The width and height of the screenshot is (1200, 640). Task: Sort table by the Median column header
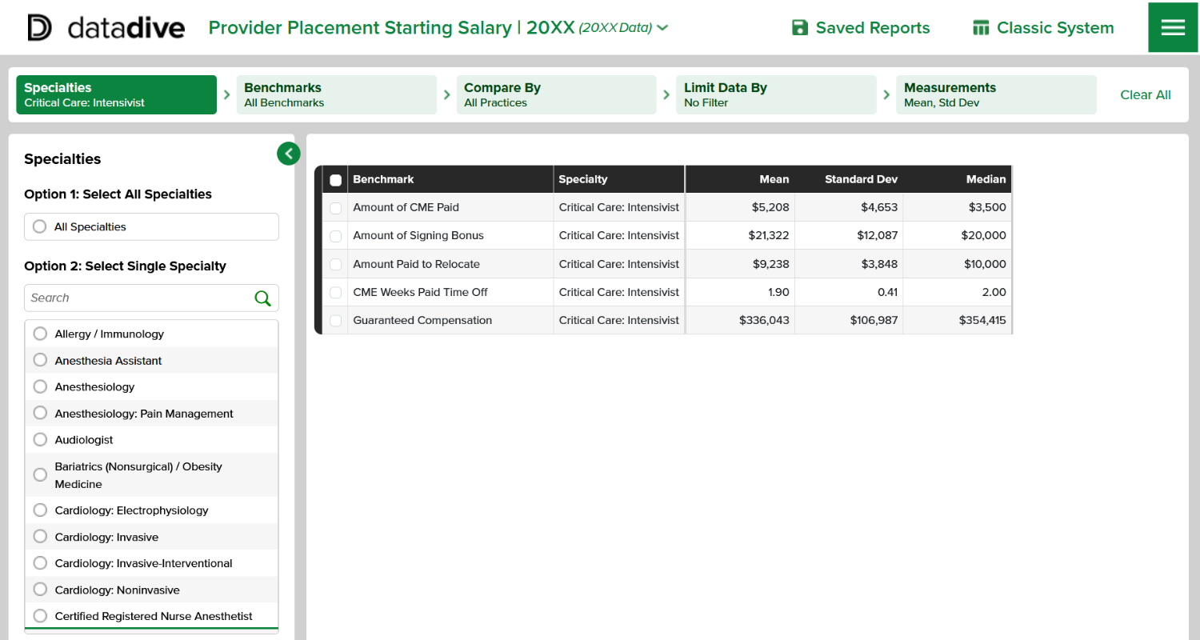986,179
